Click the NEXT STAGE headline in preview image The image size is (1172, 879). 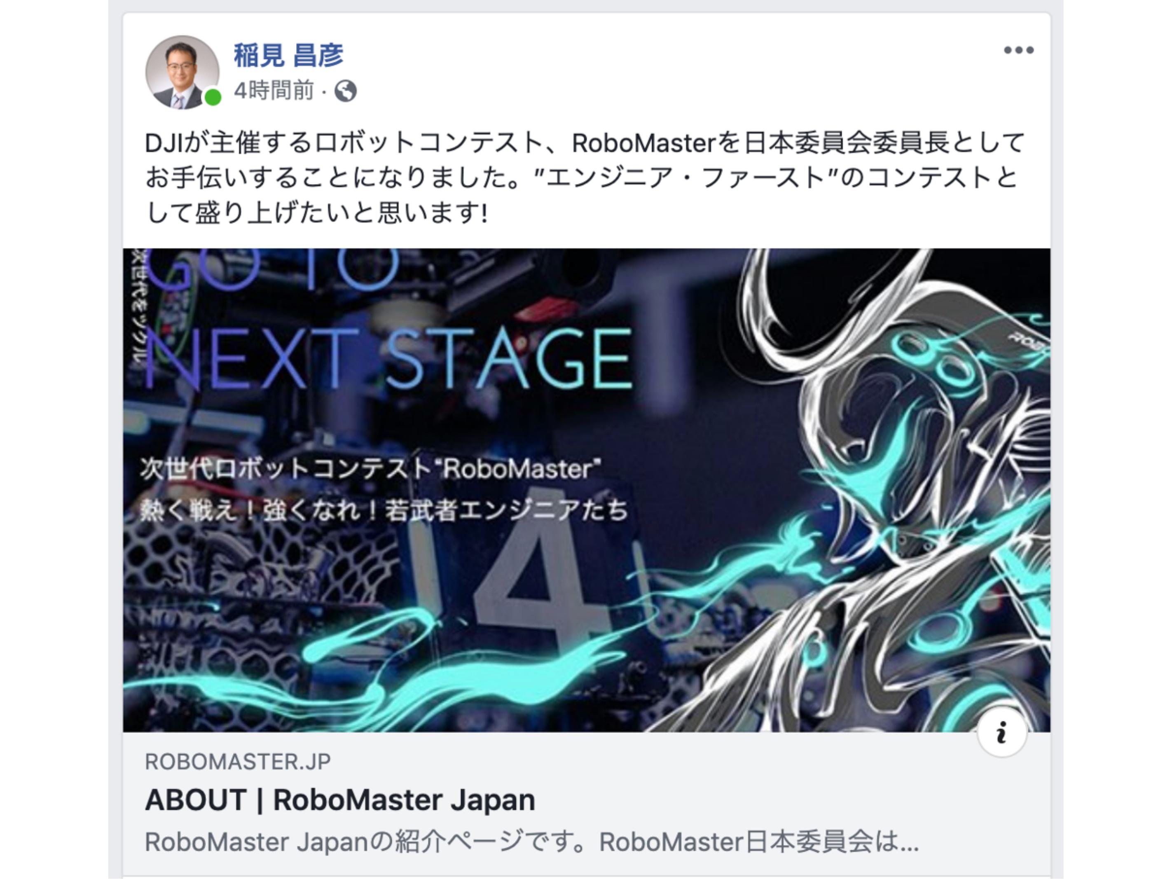coord(388,359)
